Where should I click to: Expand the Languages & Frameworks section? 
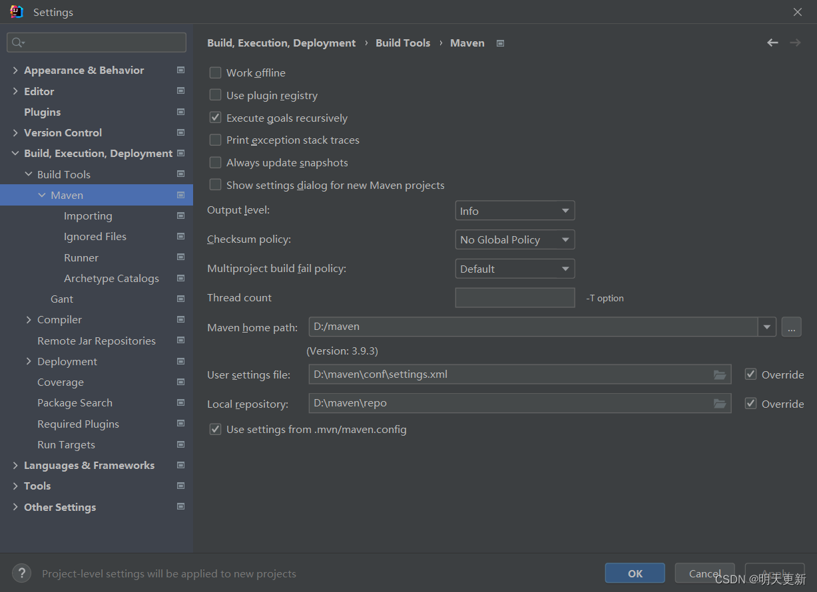[15, 465]
